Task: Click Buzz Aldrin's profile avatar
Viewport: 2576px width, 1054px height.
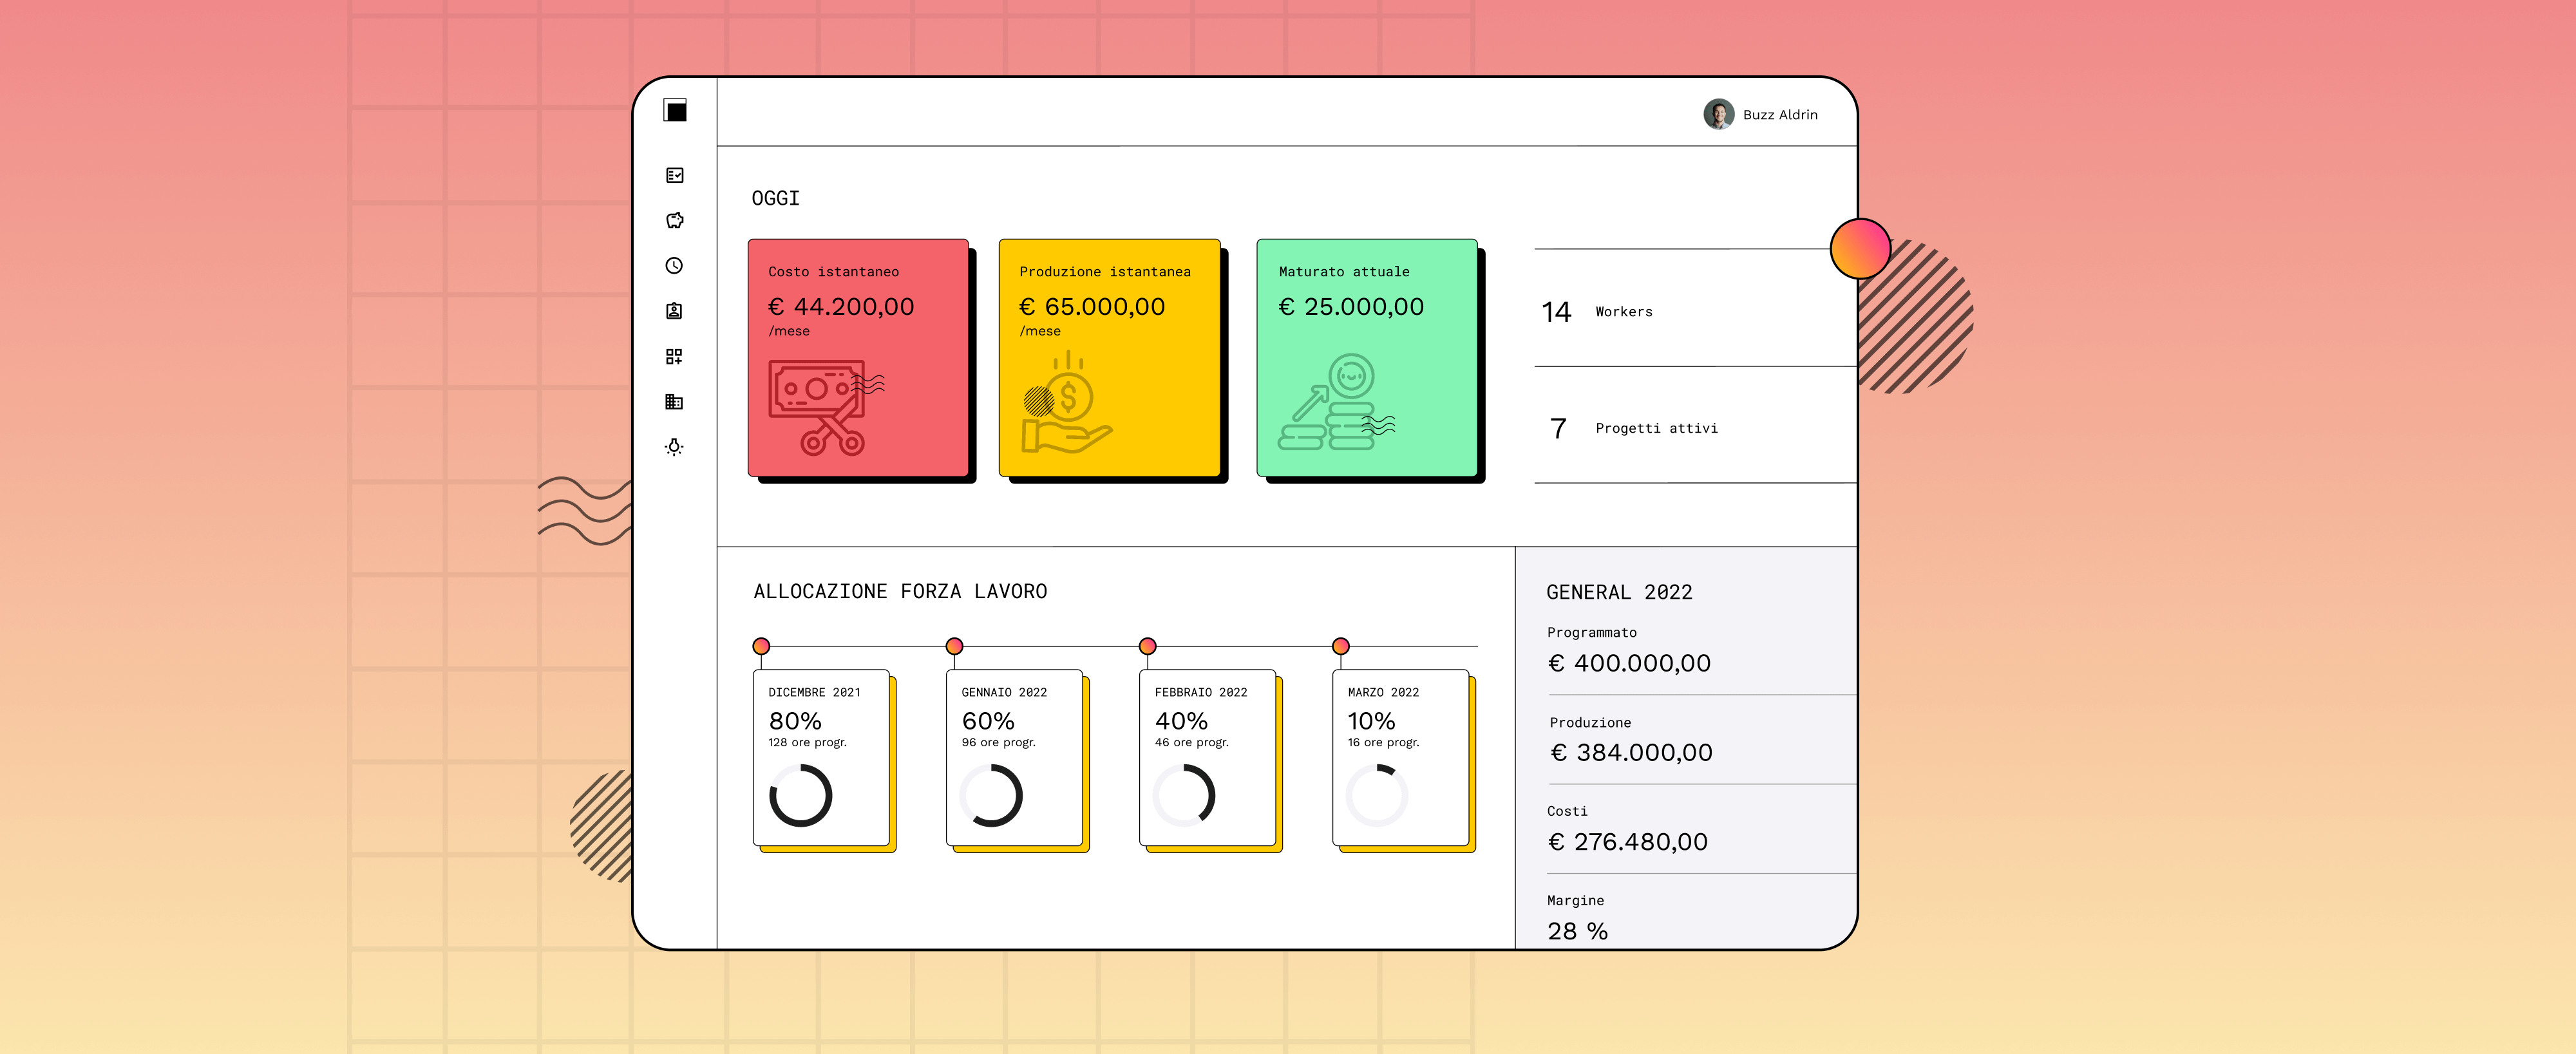Action: (x=1718, y=114)
